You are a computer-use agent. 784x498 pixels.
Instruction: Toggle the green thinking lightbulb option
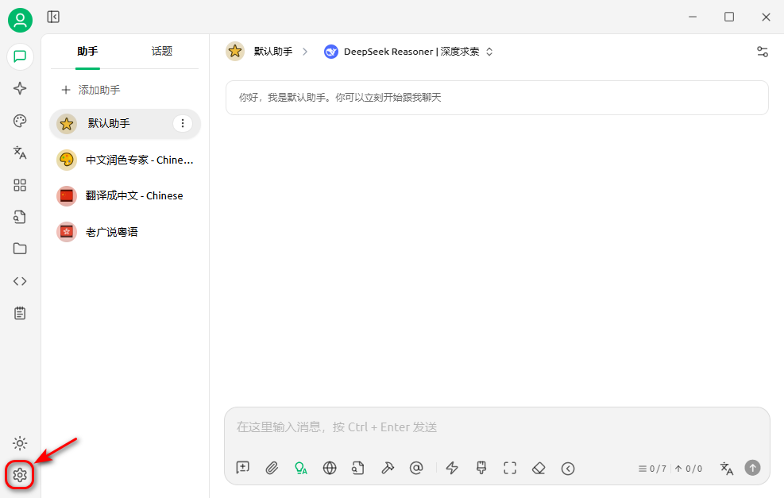point(300,468)
